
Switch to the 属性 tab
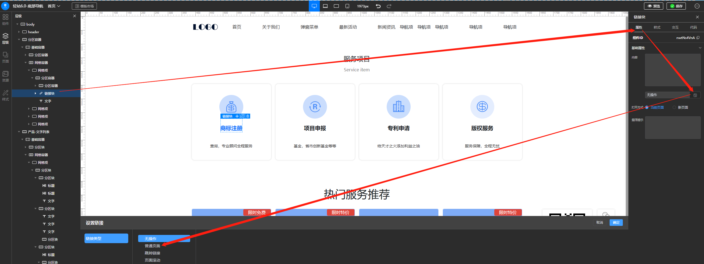click(x=639, y=27)
